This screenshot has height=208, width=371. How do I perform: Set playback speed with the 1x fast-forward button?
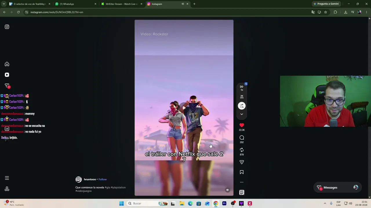(x=242, y=88)
